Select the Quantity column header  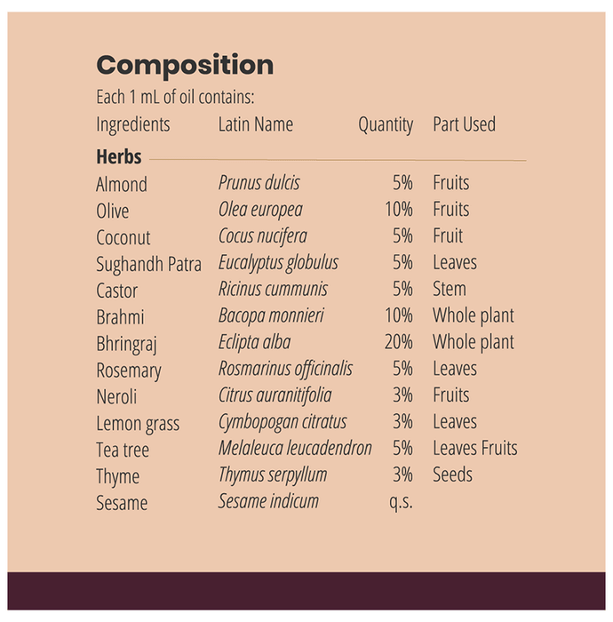(x=386, y=124)
